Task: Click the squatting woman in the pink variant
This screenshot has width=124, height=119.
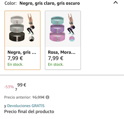Action: tap(71, 24)
